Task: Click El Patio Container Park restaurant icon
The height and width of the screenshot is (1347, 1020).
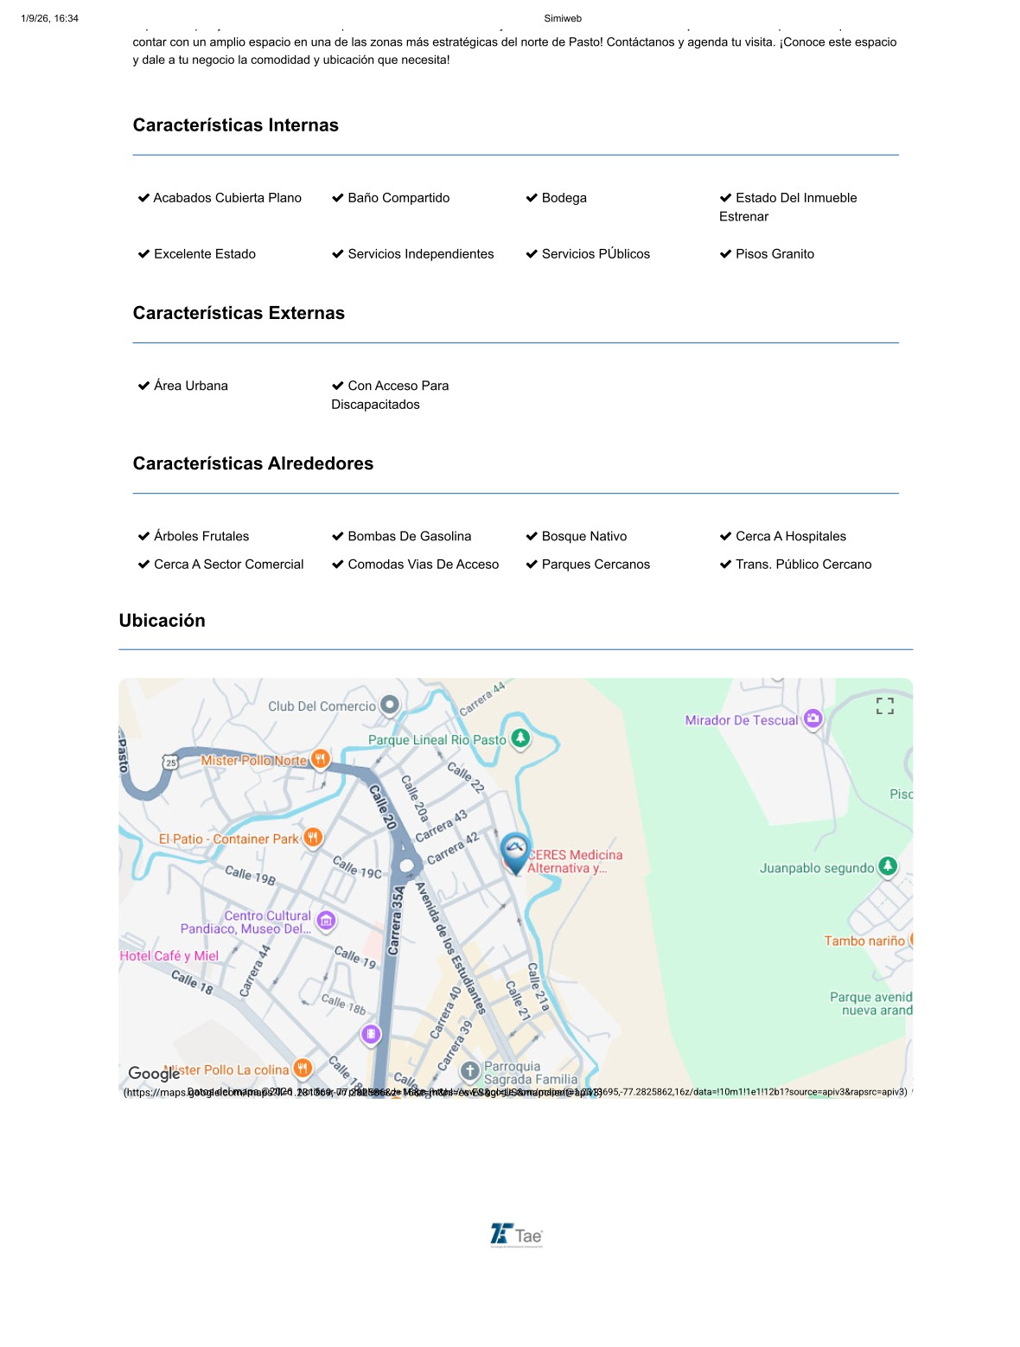Action: tap(313, 838)
